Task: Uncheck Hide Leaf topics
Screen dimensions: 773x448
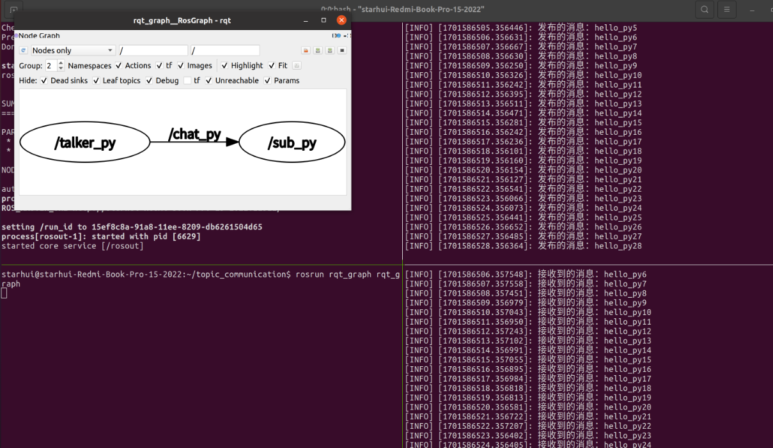Action: point(96,81)
